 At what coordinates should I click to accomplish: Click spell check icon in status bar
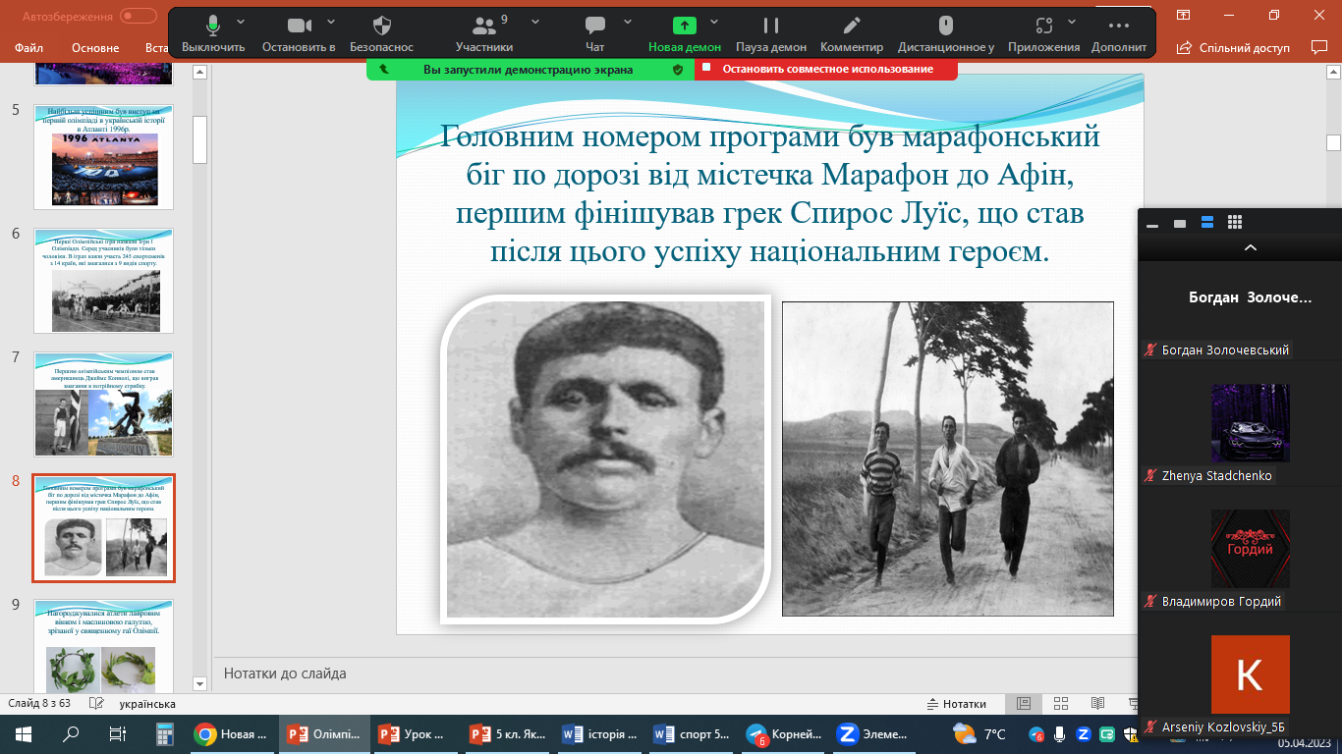[x=96, y=704]
